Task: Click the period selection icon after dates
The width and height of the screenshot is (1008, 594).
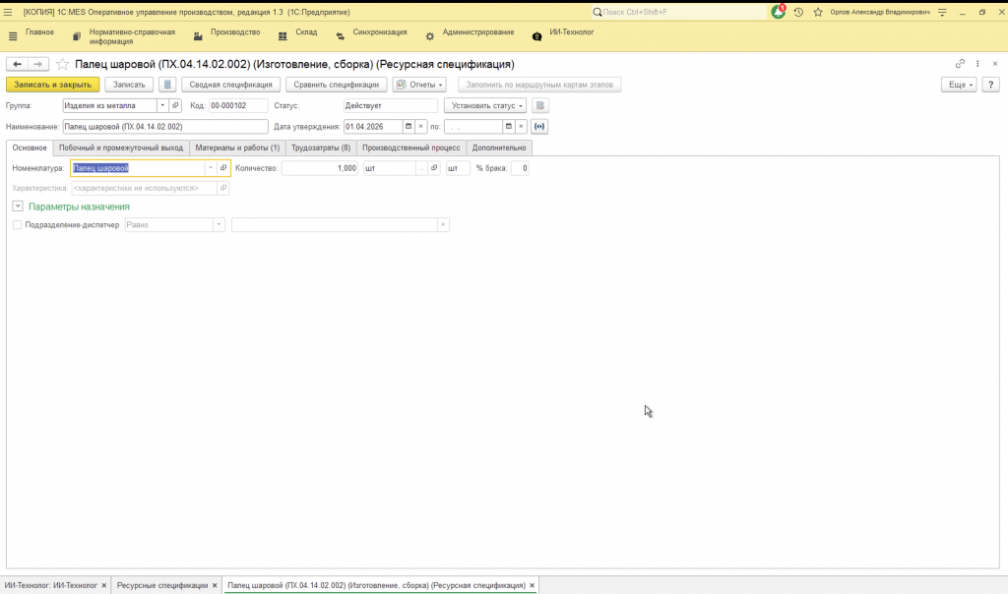Action: pyautogui.click(x=539, y=127)
